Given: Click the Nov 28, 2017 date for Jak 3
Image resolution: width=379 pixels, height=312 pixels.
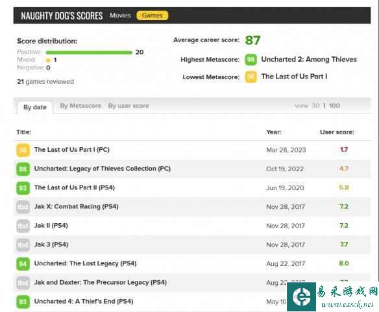Looking at the screenshot, I should point(286,245).
